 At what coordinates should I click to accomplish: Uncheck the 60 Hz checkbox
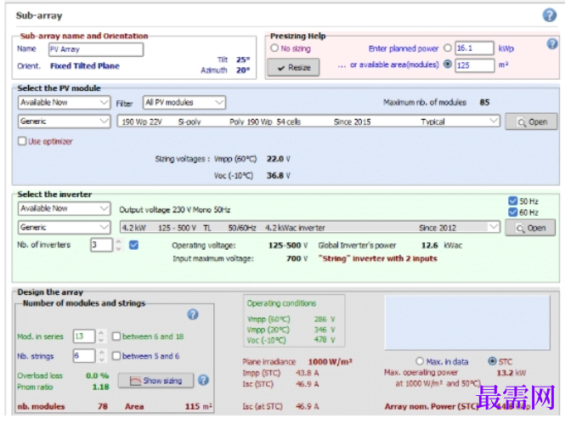[x=512, y=212]
